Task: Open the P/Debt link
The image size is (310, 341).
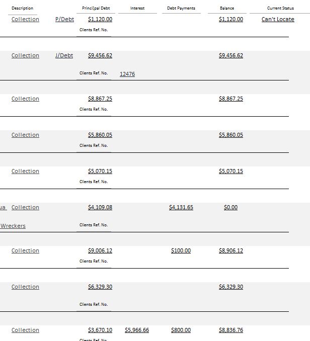Action: point(64,19)
